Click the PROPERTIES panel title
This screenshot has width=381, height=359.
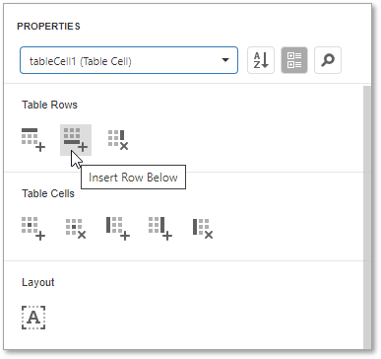click(x=48, y=27)
